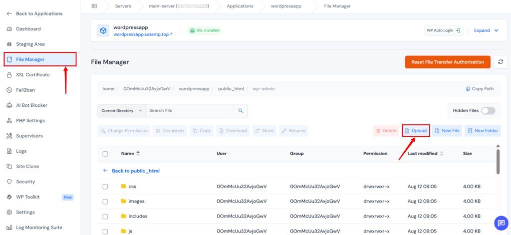511x235 pixels.
Task: Click the Upload button
Action: click(x=416, y=131)
